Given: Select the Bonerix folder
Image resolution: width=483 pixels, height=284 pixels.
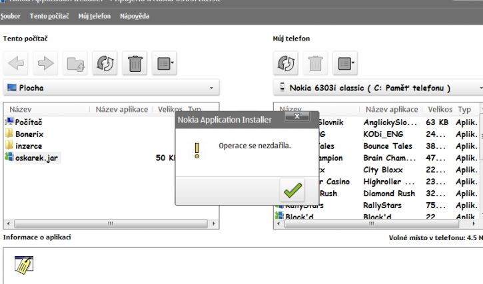Looking at the screenshot, I should coord(29,134).
